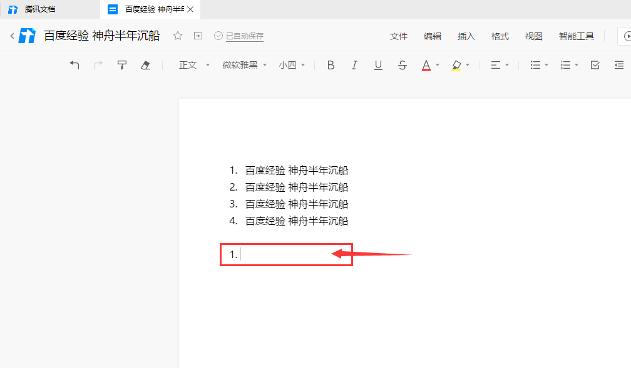Apply strikethrough to the text
631x368 pixels.
(x=402, y=64)
